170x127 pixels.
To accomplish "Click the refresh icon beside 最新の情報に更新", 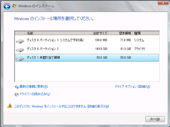I will click(17, 87).
